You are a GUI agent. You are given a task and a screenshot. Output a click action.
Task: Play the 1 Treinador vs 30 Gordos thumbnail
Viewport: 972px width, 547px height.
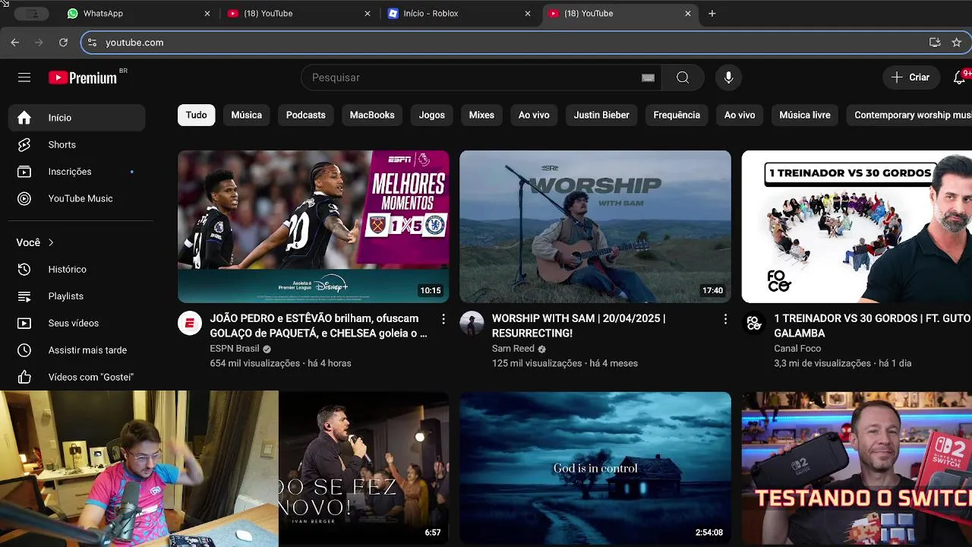857,226
